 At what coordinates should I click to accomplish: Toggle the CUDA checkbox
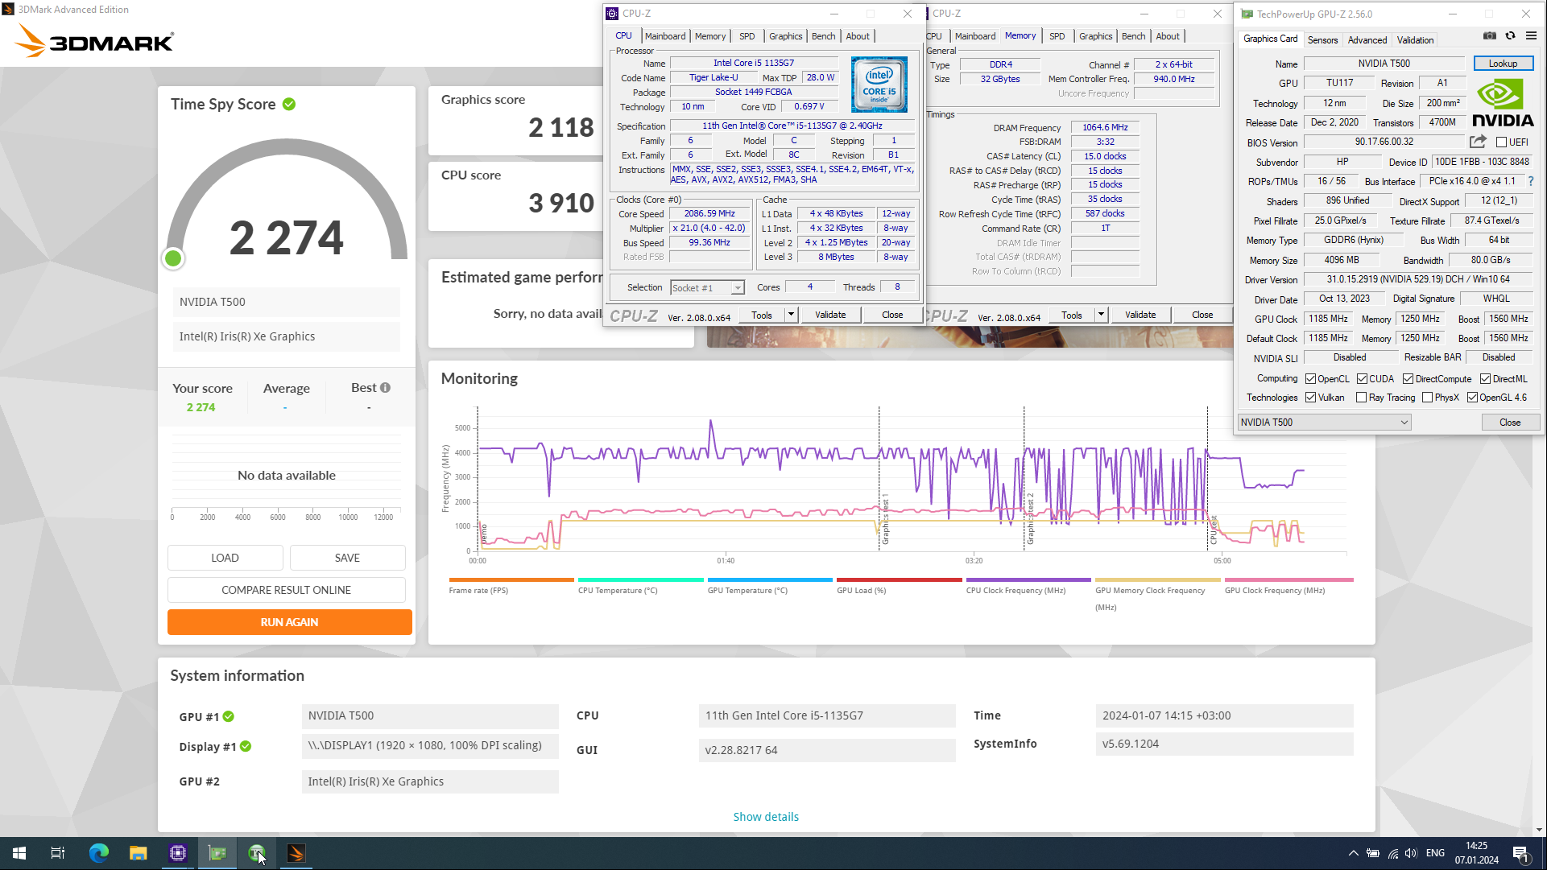1362,379
